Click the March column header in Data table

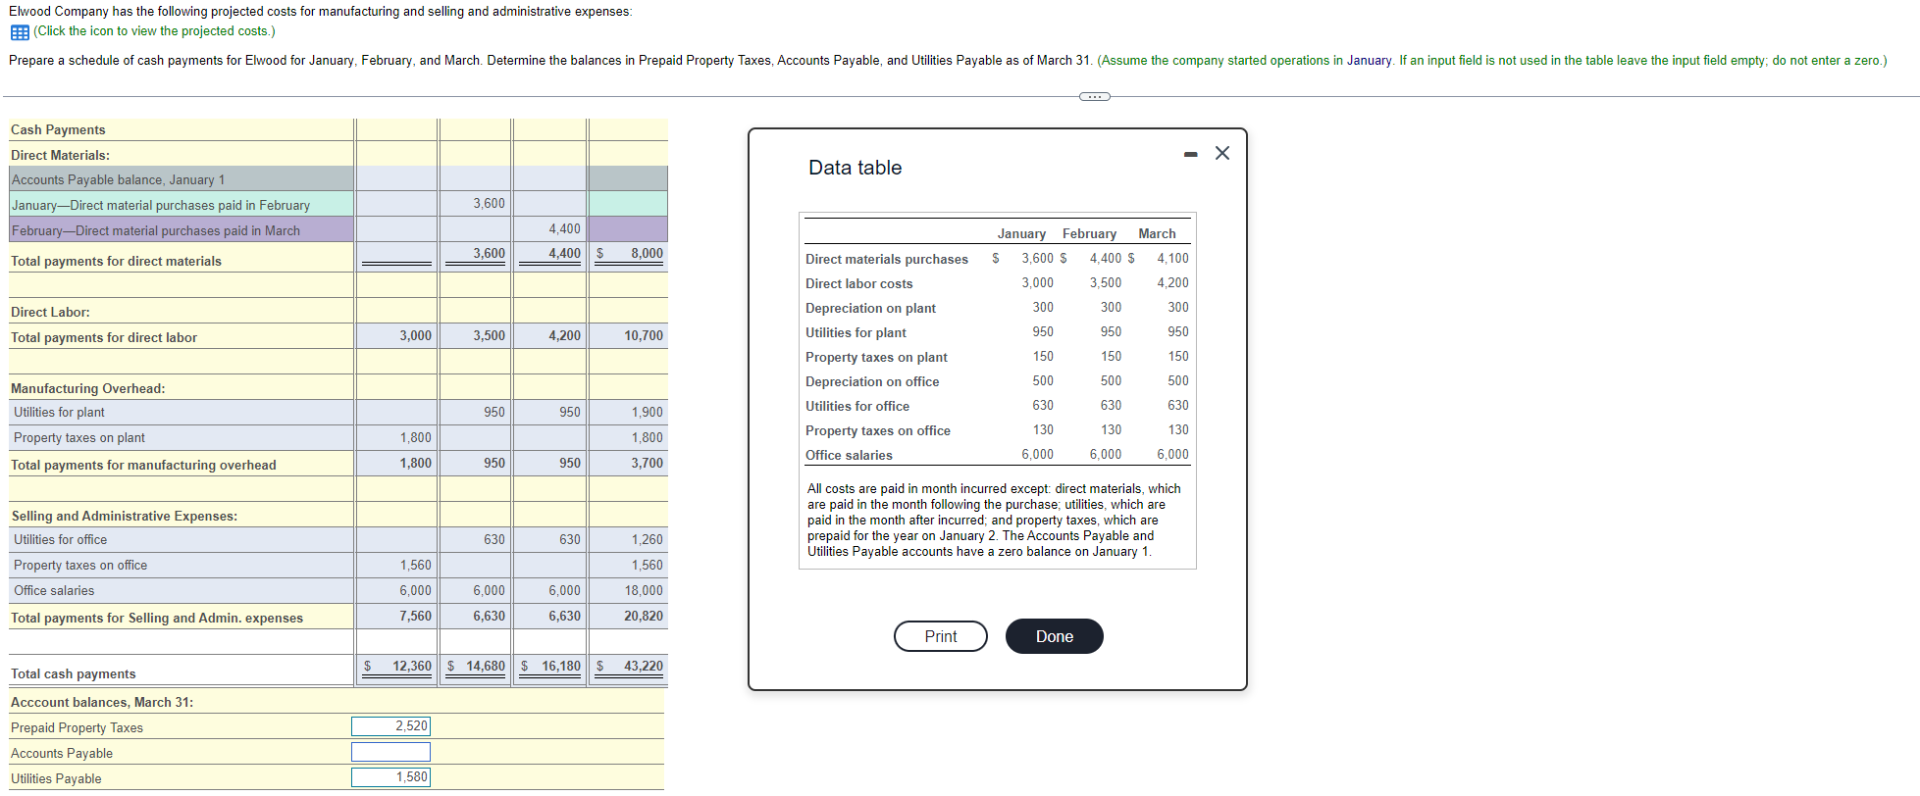click(1157, 234)
